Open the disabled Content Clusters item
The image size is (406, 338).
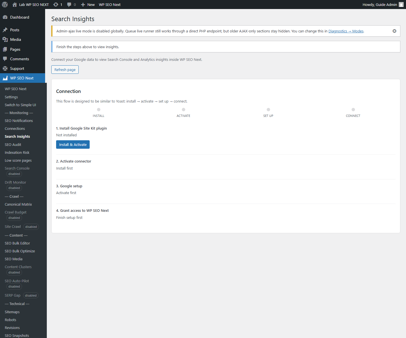pyautogui.click(x=18, y=269)
